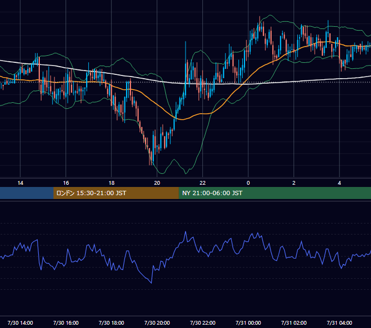Viewport: 371px width, 328px height.
Task: Click the tall spike candle after 21:00
Action: click(185, 69)
